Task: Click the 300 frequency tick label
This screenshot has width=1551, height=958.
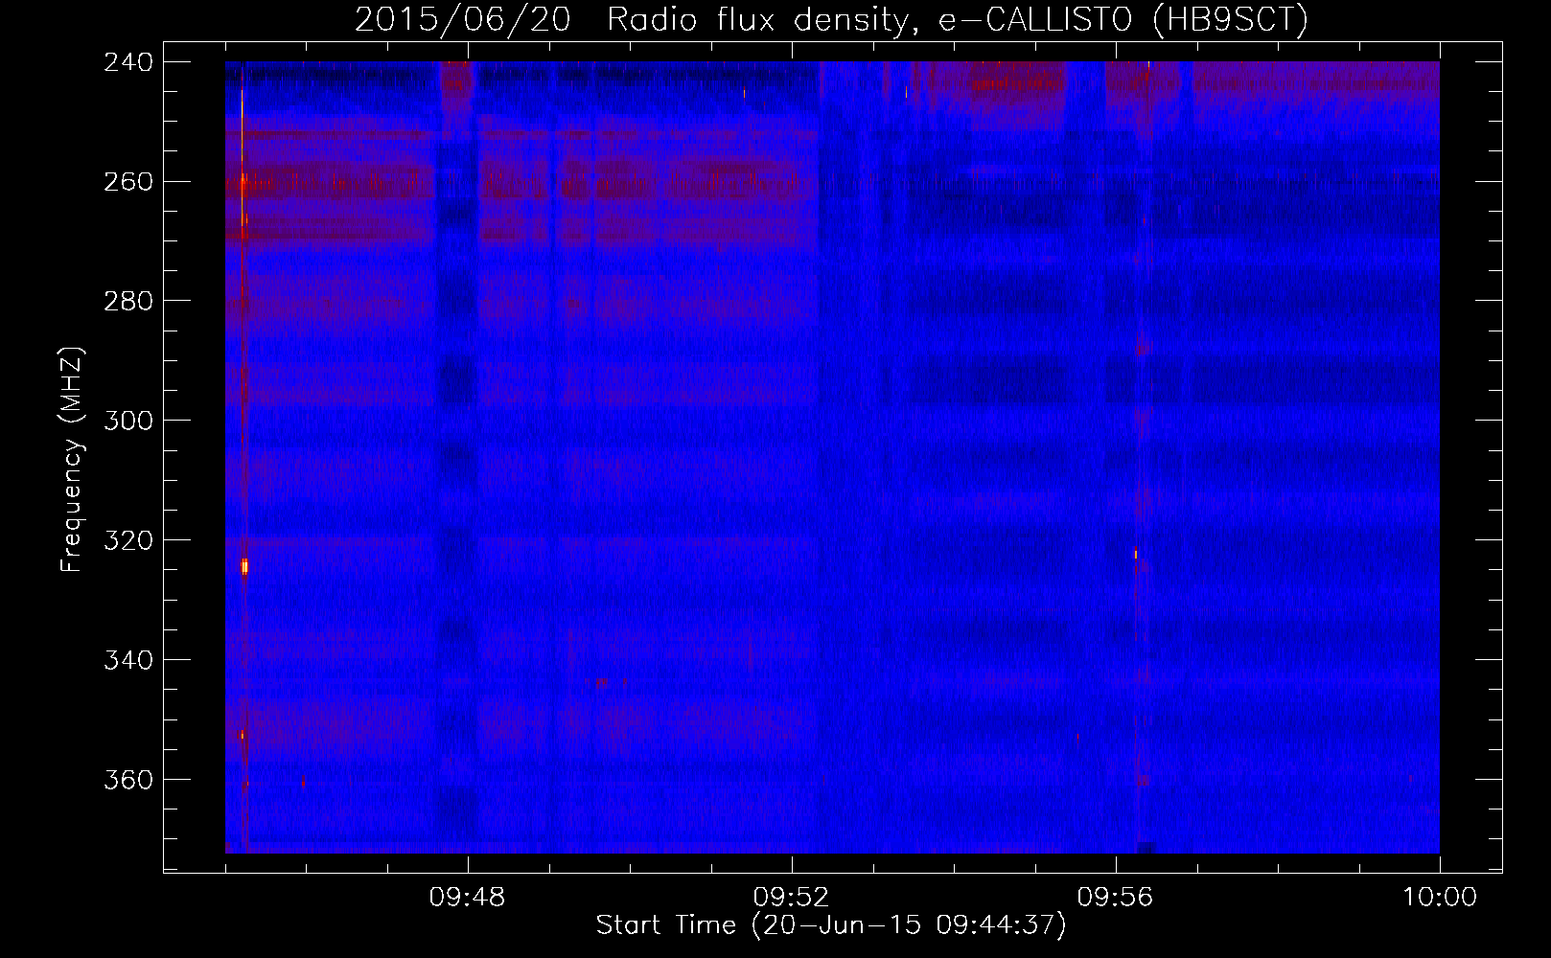Action: coord(128,421)
